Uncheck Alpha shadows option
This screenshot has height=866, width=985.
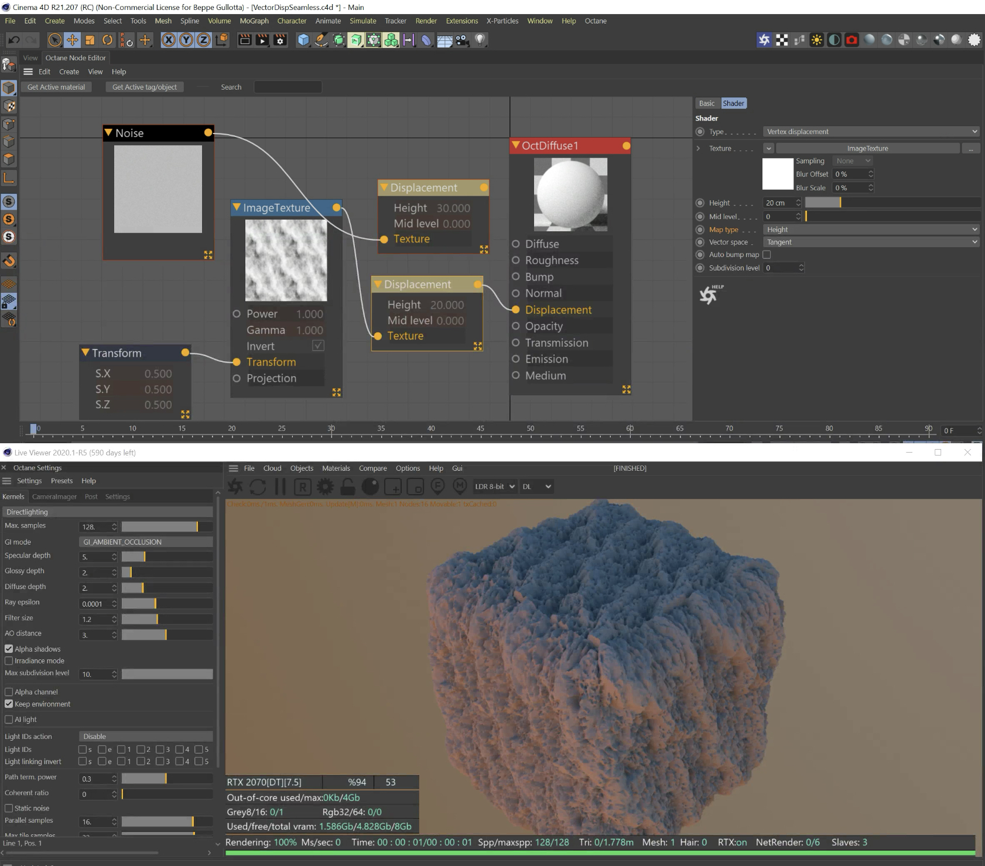pos(9,649)
